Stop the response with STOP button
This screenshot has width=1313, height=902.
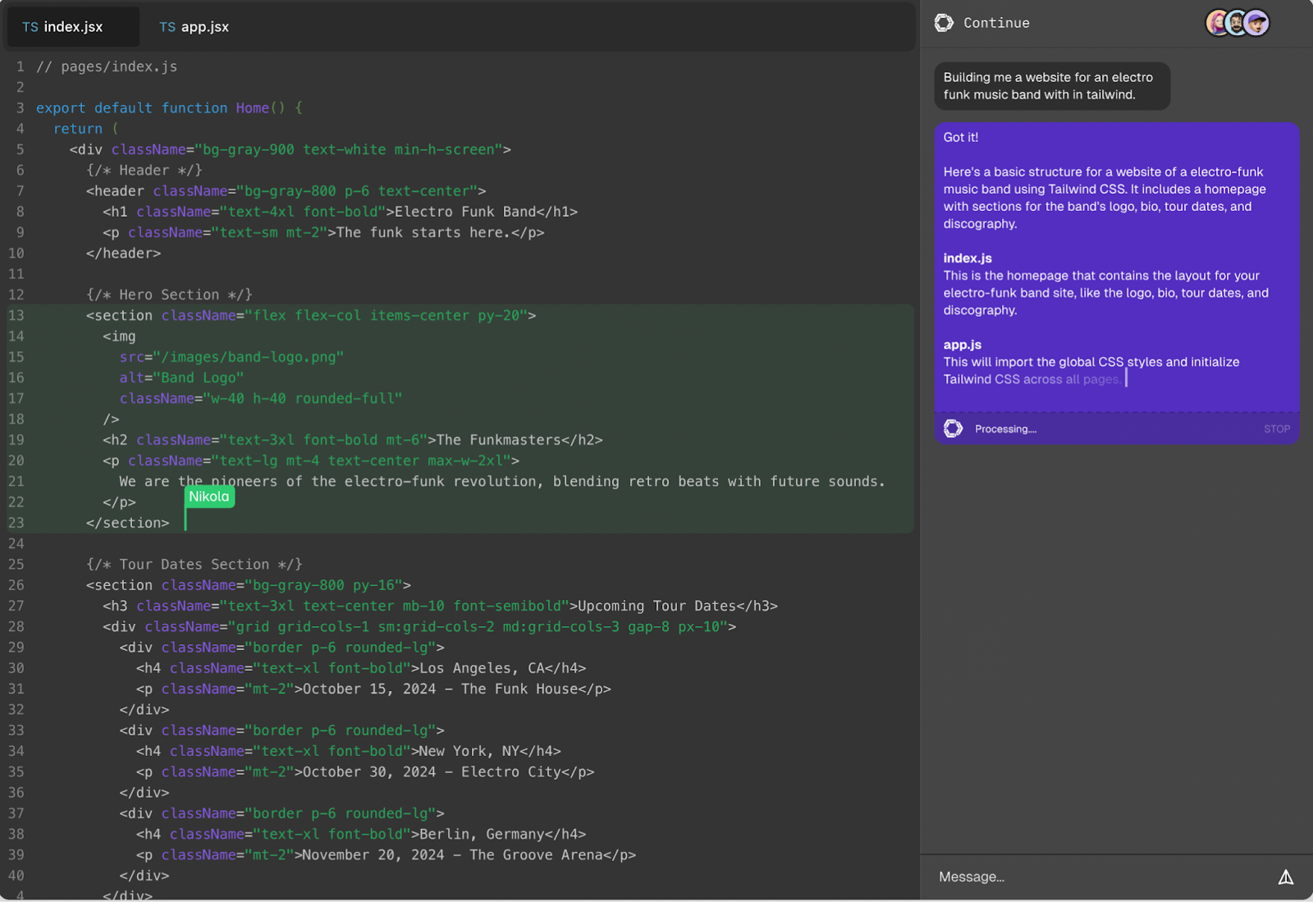click(1277, 429)
